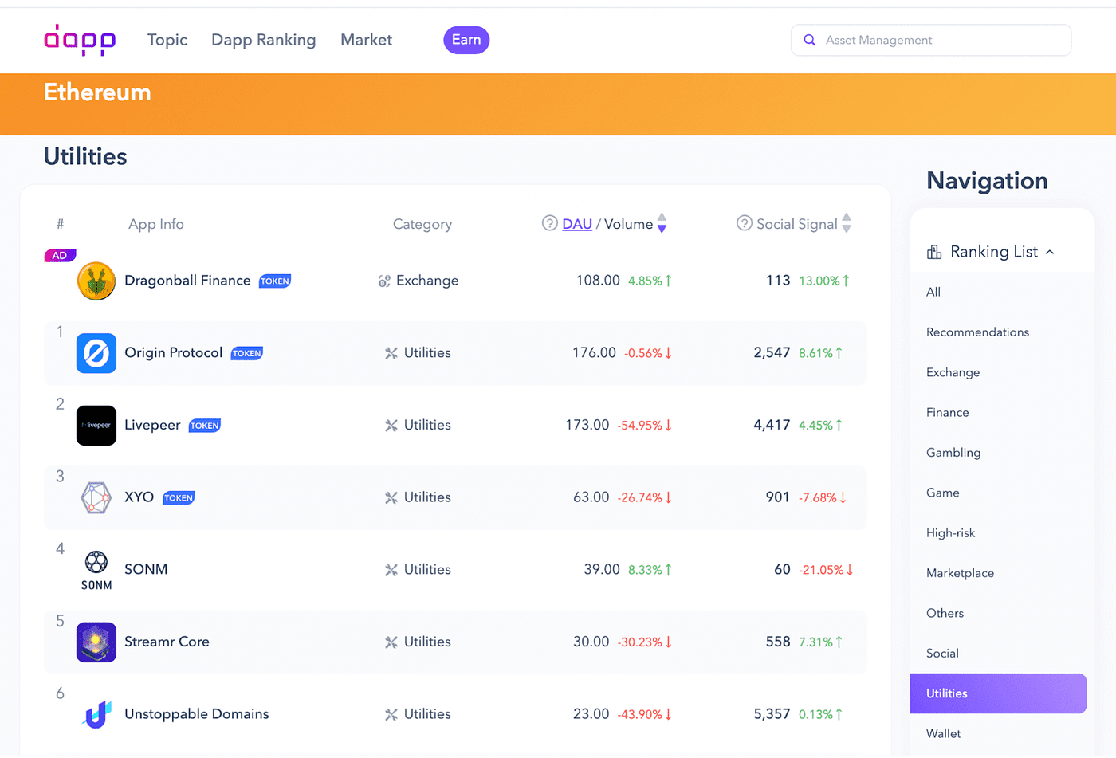Sort by Volume using the sort arrows
Screen dimensions: 1116x758
coord(662,224)
